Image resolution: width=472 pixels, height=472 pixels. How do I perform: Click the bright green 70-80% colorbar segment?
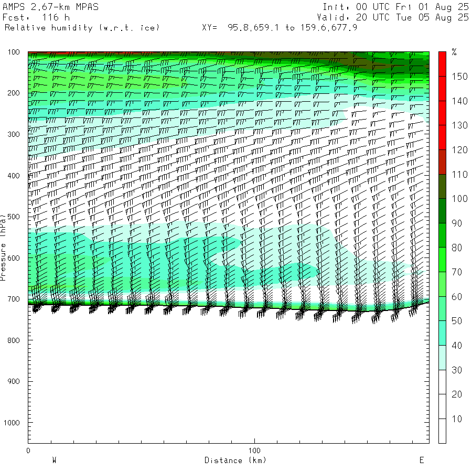[x=442, y=260]
